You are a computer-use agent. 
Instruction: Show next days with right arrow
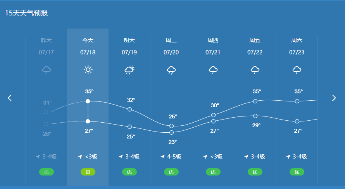pyautogui.click(x=334, y=98)
